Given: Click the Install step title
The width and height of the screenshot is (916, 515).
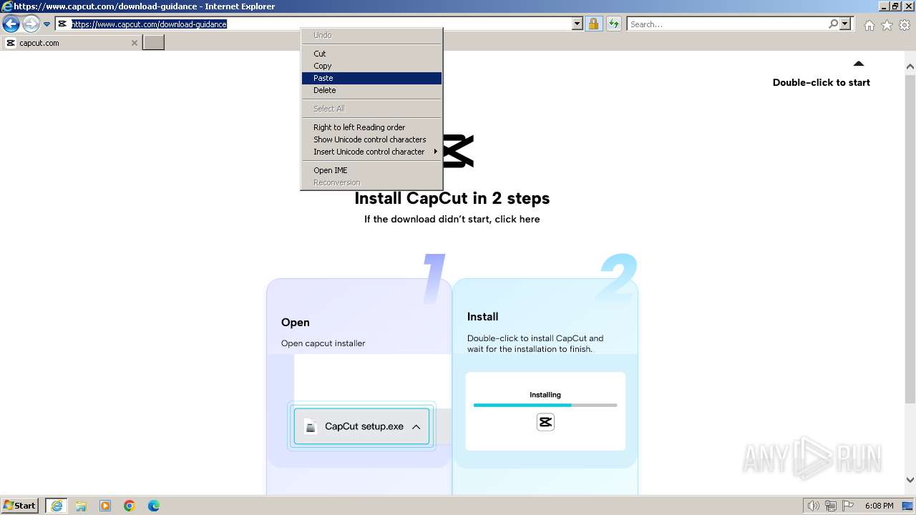Looking at the screenshot, I should [483, 317].
